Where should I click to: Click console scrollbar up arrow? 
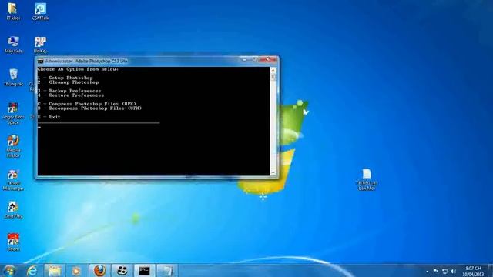(x=273, y=70)
